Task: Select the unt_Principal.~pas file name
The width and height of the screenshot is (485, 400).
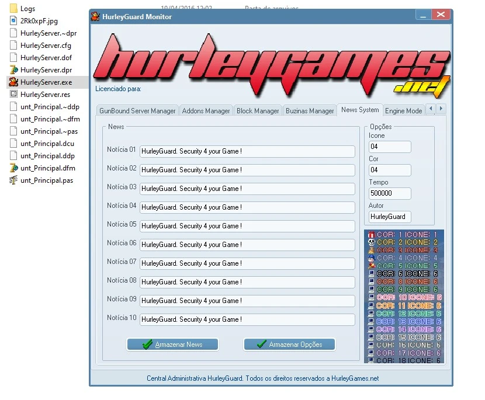Action: click(49, 131)
